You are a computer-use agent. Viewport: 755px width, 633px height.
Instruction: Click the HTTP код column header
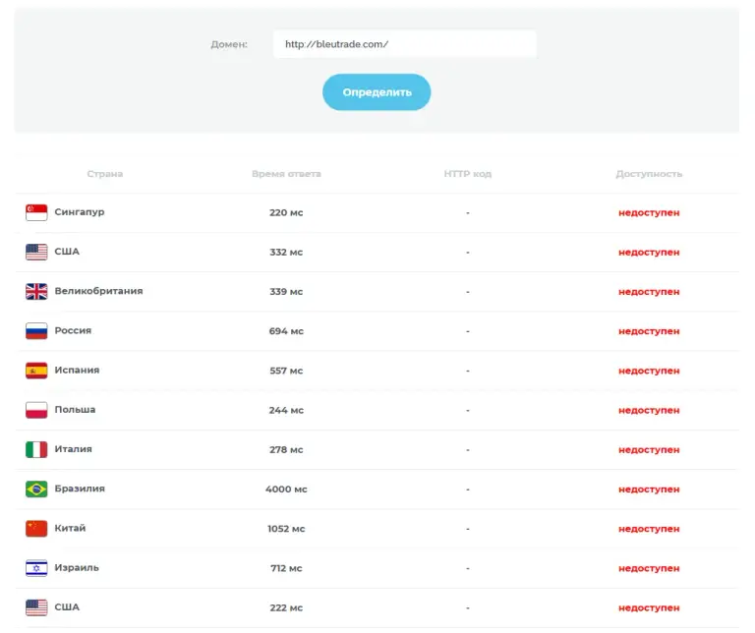(x=468, y=174)
